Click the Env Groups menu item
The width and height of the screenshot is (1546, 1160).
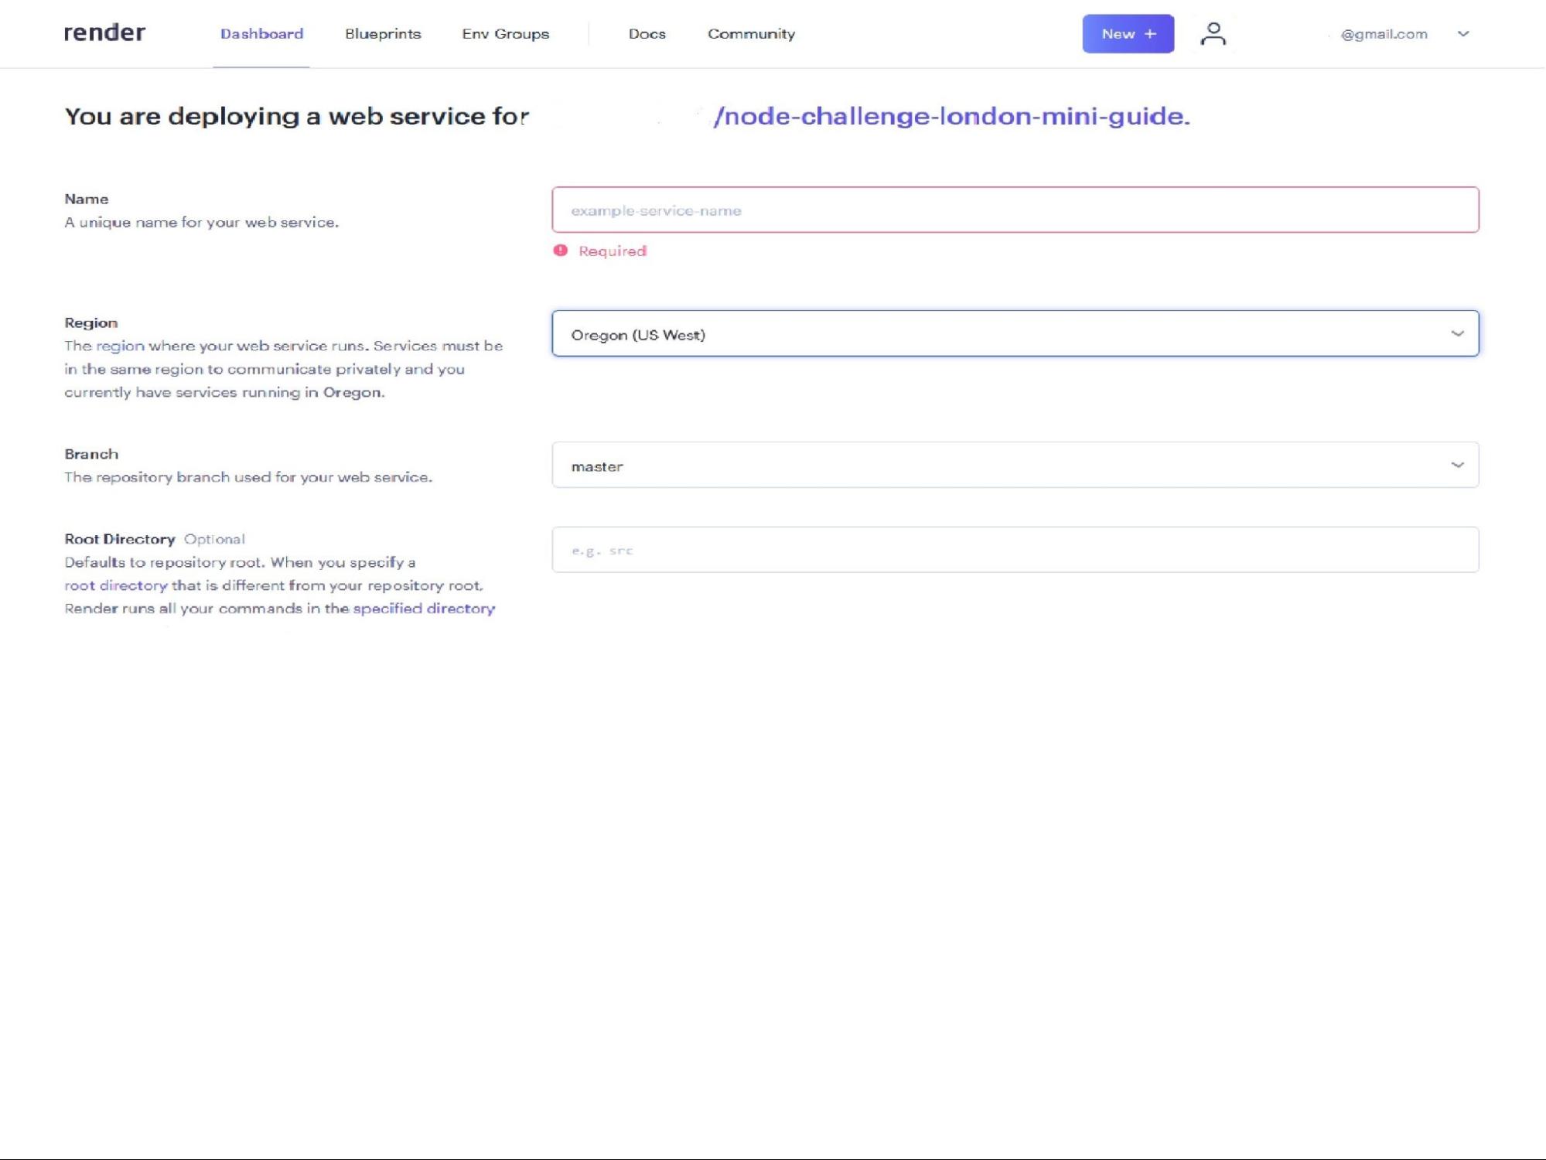tap(506, 33)
